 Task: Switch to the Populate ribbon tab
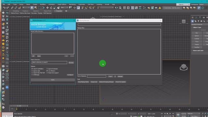coord(59,11)
